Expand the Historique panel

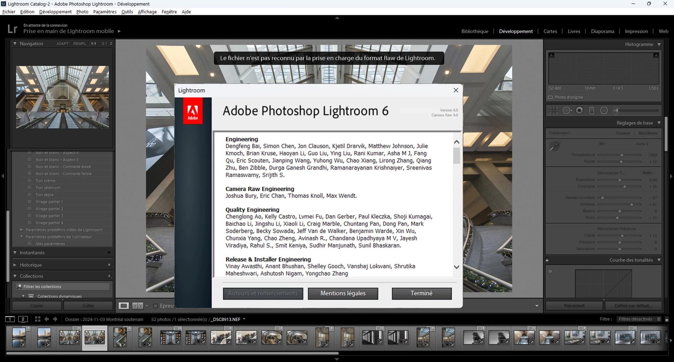pos(15,265)
